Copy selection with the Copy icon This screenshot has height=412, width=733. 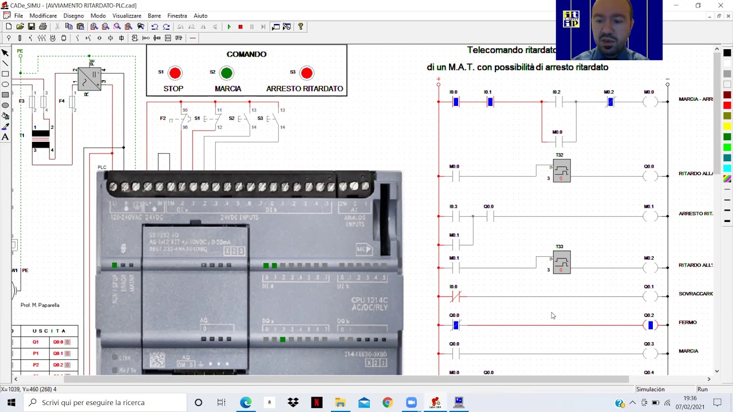[x=69, y=26]
